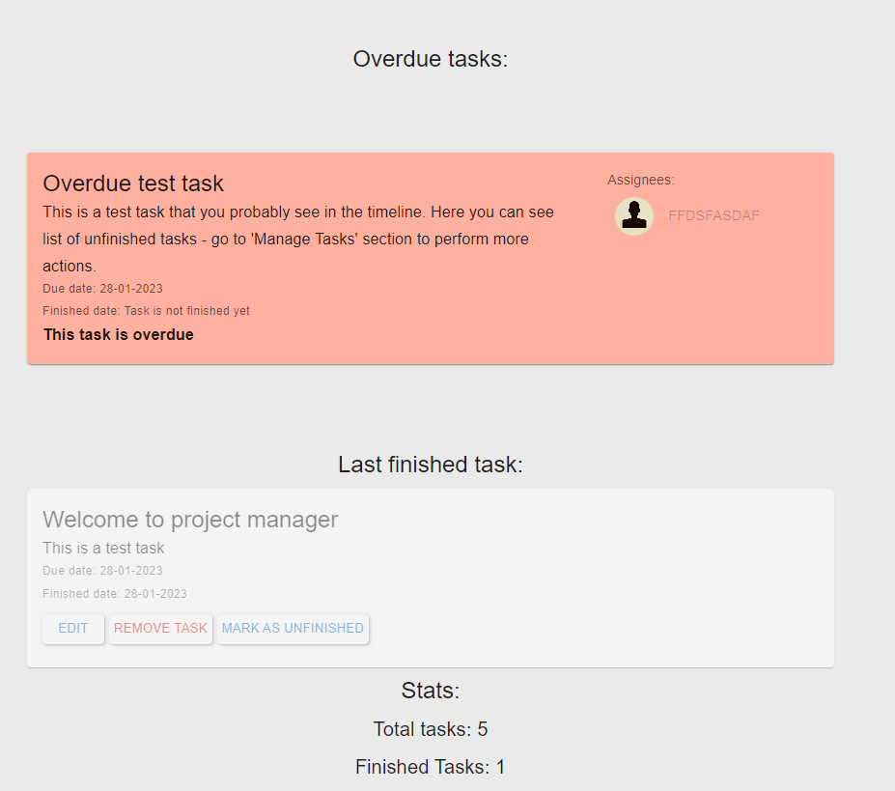Click 'This is a test task' description
Viewport: 895px width, 791px height.
[103, 549]
